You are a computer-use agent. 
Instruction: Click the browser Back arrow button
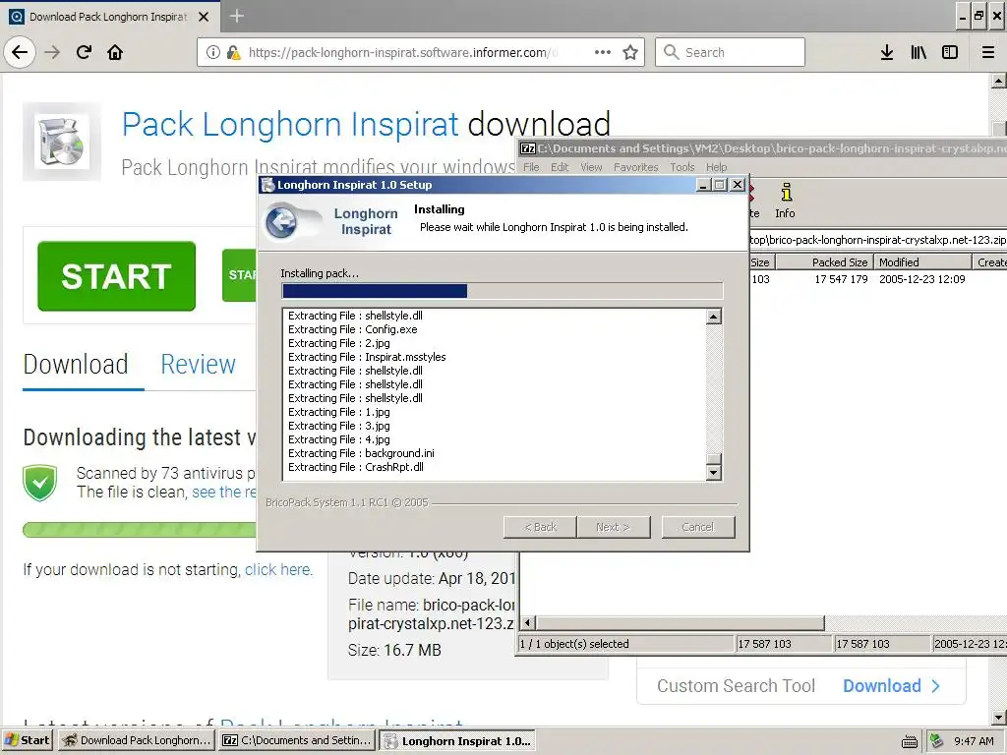click(x=20, y=52)
